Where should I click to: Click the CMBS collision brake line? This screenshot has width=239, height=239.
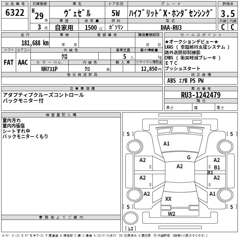(192, 58)
